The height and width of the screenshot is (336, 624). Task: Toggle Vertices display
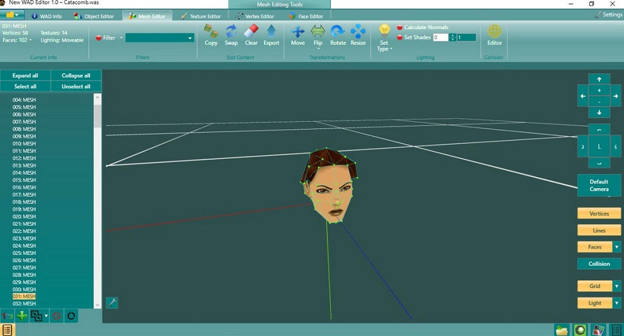pos(599,214)
